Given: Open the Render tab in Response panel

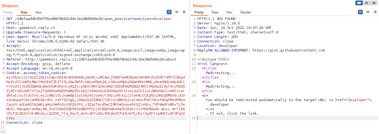Looking at the screenshot, I should [246, 12].
